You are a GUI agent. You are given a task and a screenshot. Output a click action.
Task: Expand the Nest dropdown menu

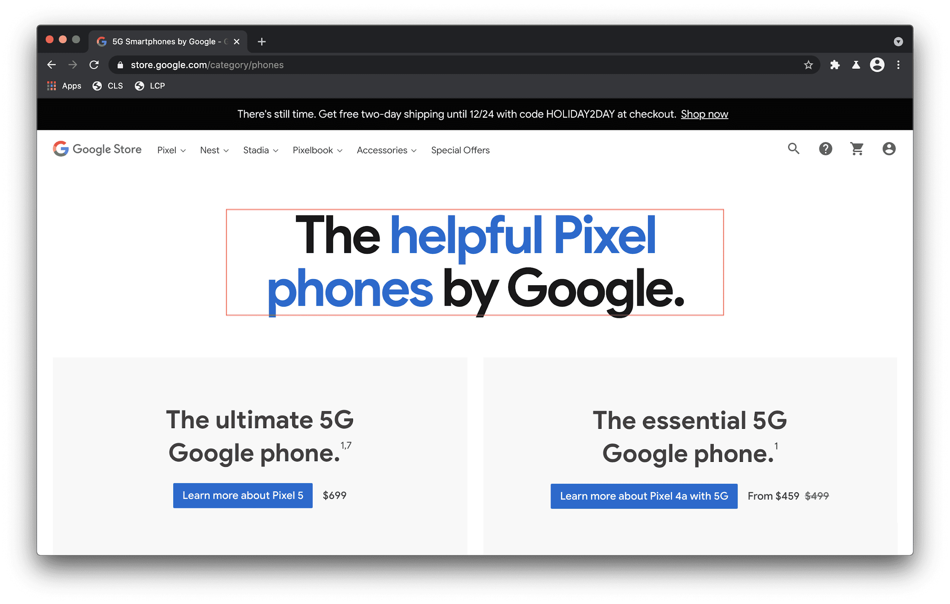point(215,150)
